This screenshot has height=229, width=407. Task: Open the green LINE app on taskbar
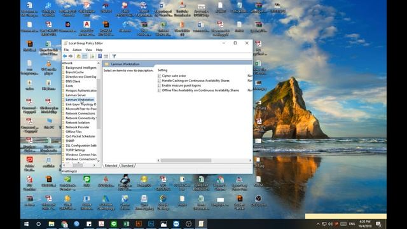coord(114,224)
